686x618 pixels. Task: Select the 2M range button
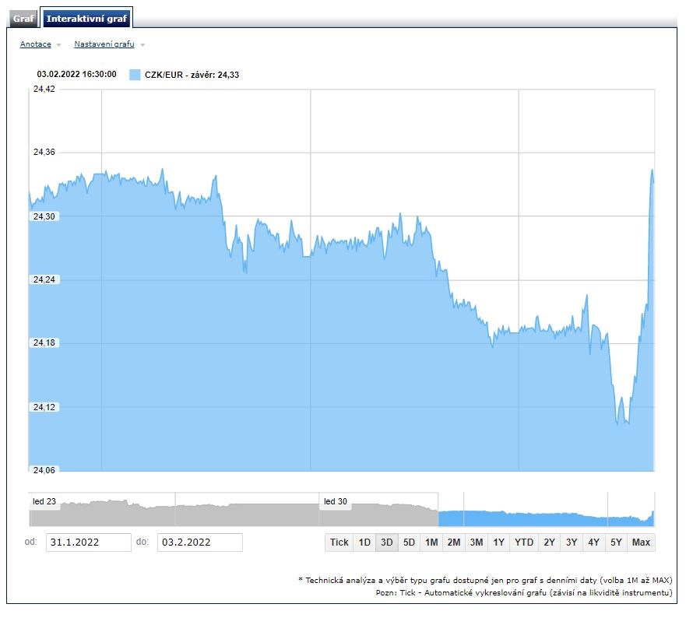coord(454,543)
